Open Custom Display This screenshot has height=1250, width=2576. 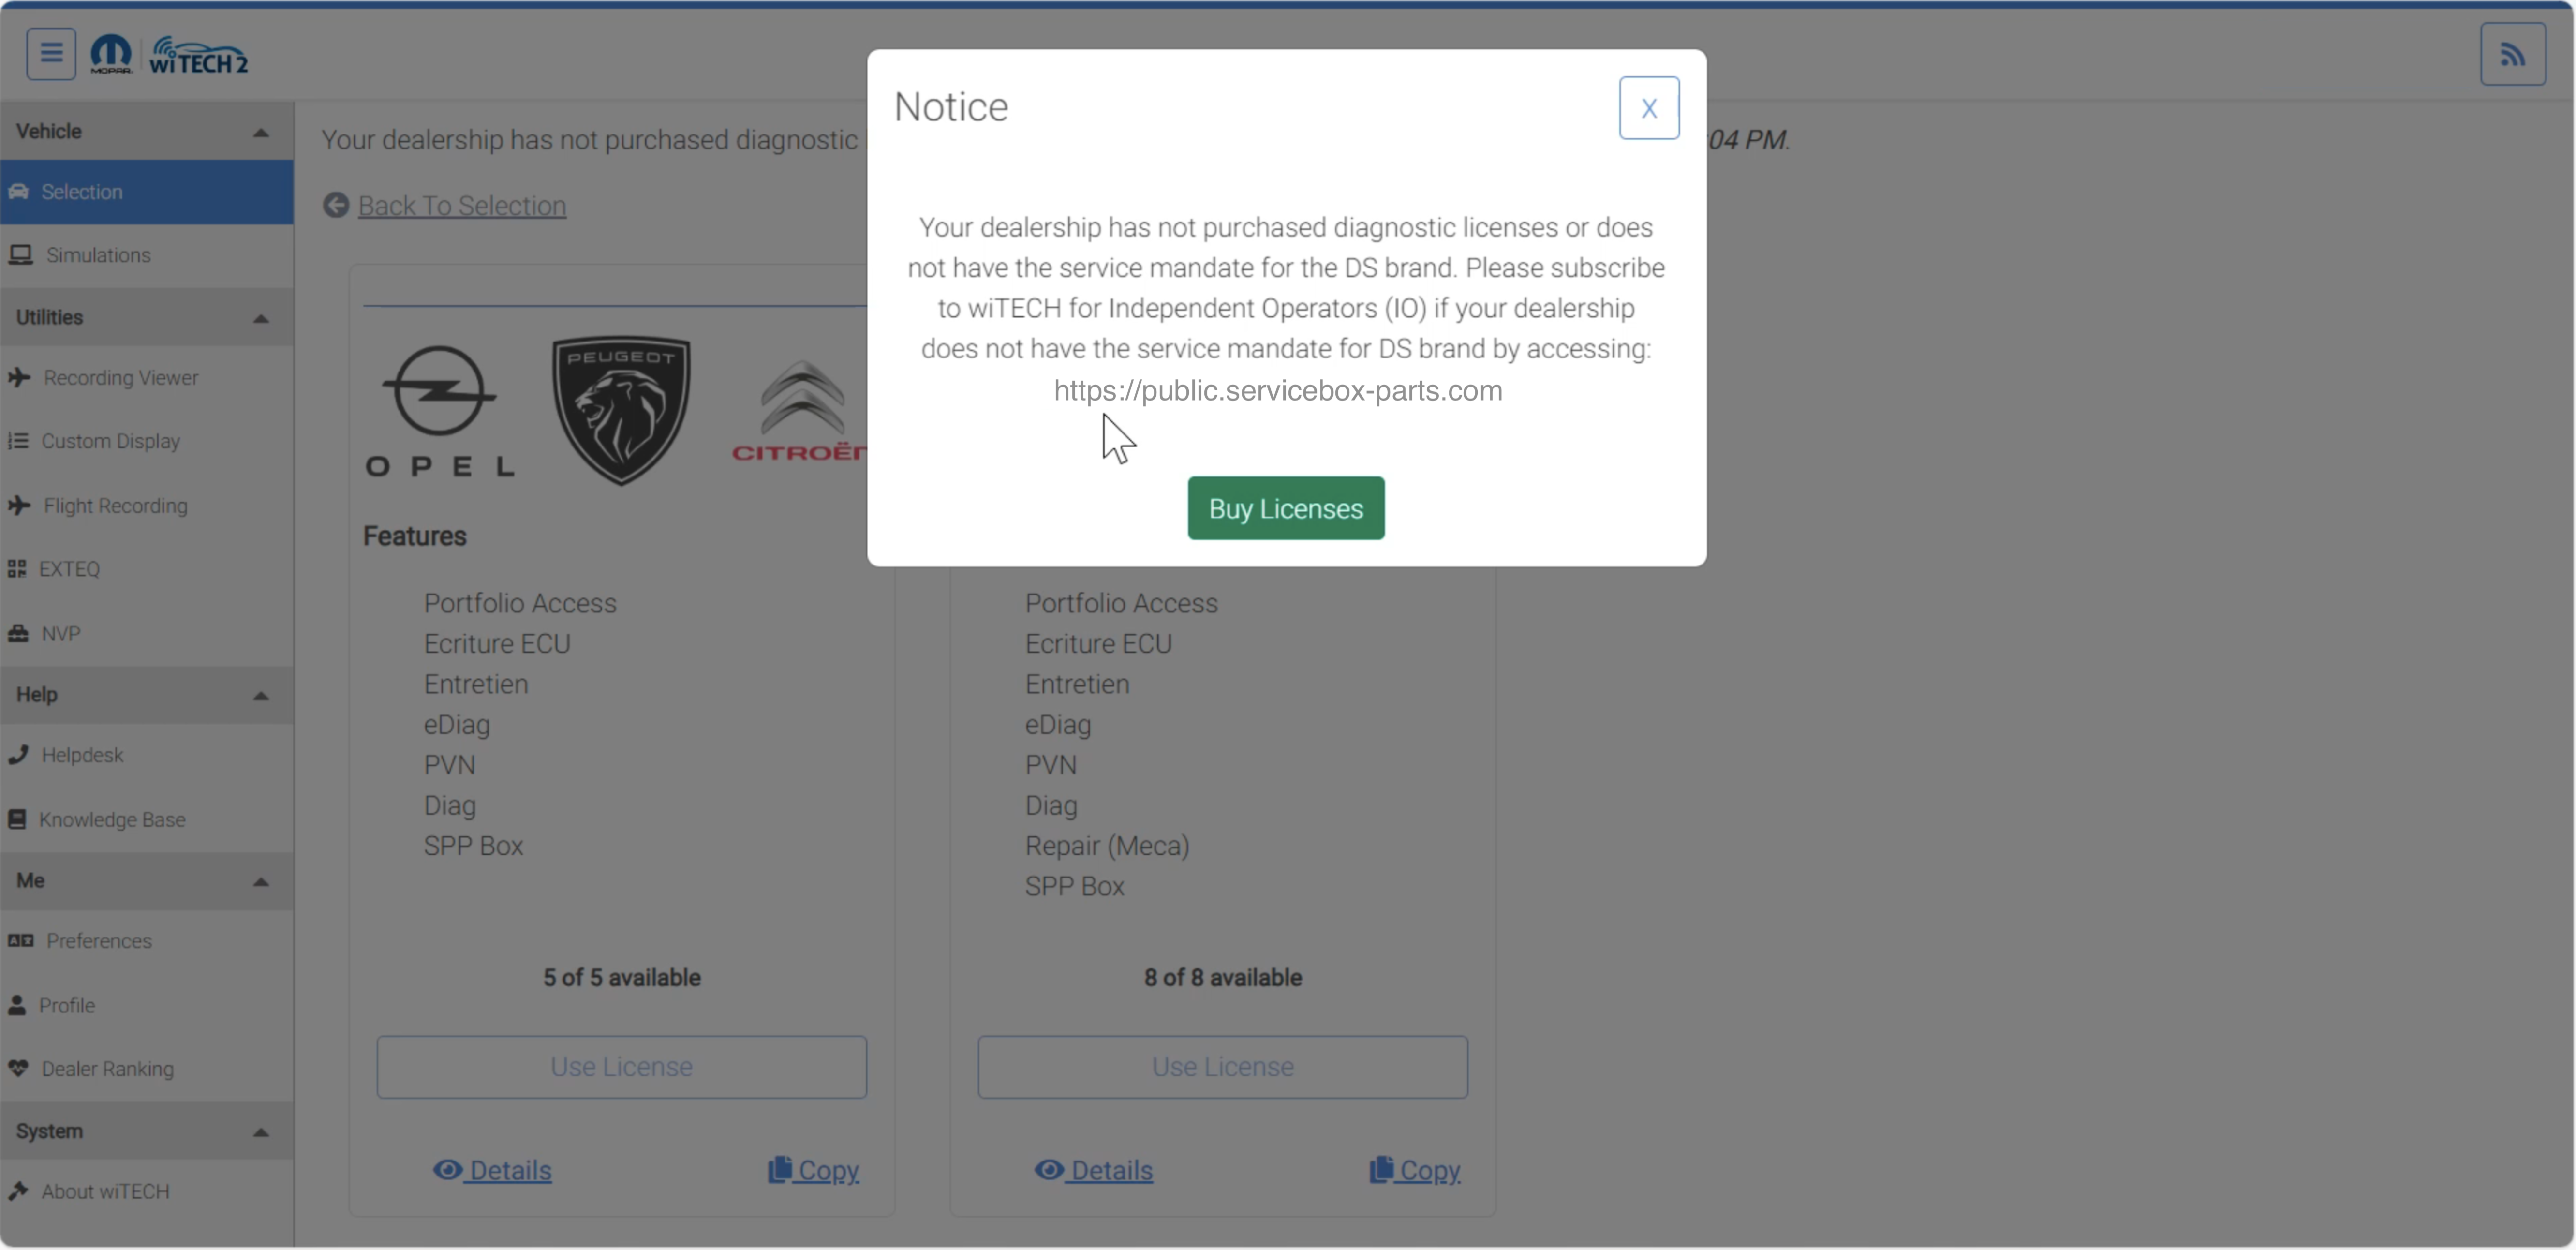pos(147,441)
